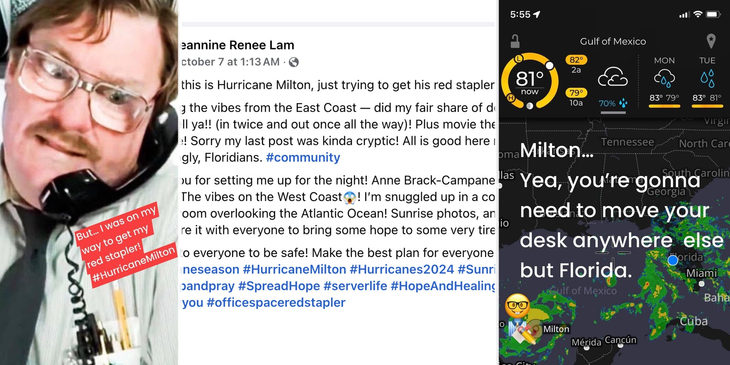
Task: Click the globe public-privacy icon
Action: click(294, 62)
